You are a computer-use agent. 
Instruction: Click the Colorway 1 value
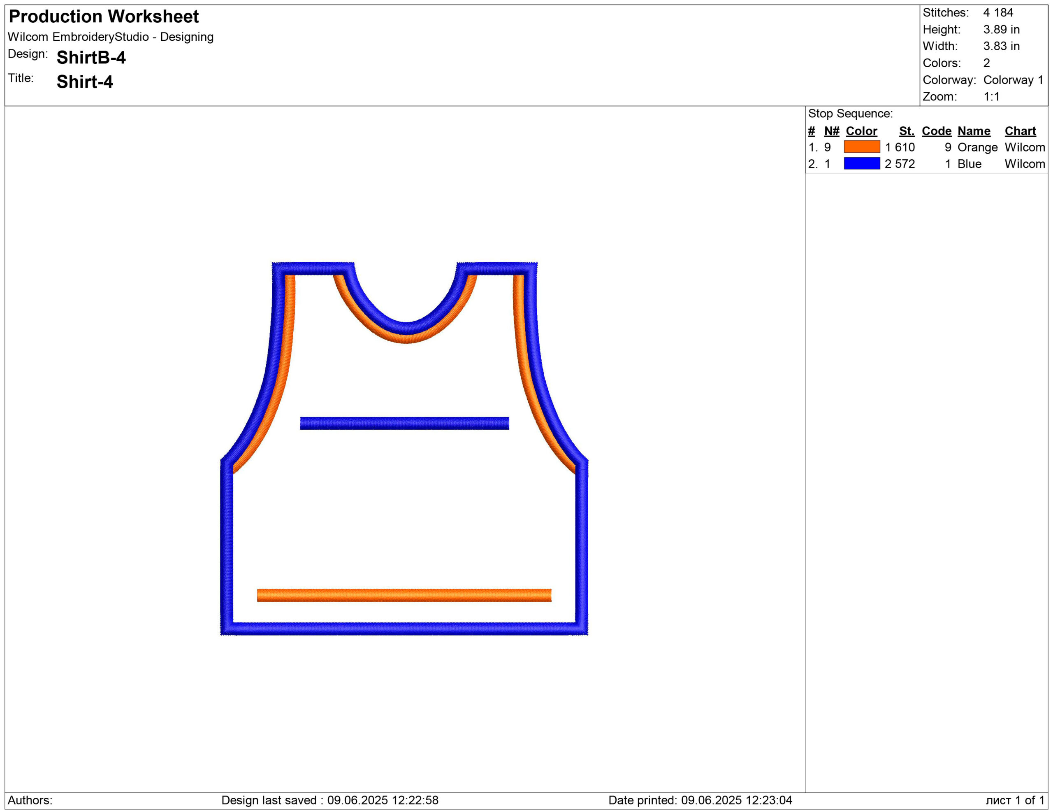1013,79
